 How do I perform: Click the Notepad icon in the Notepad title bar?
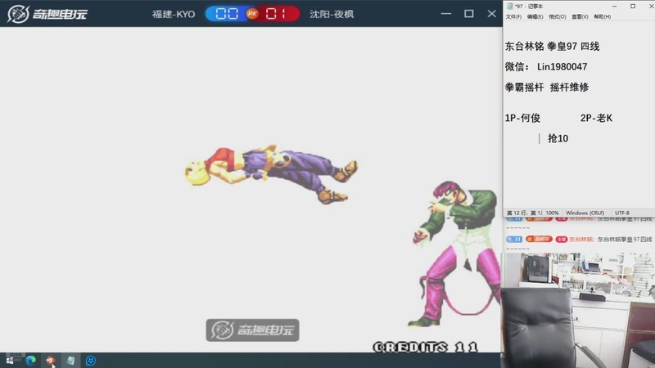click(509, 7)
